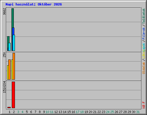The height and width of the screenshot is (115, 147).
Task: Click day 27 axis label
Action: 121,112
